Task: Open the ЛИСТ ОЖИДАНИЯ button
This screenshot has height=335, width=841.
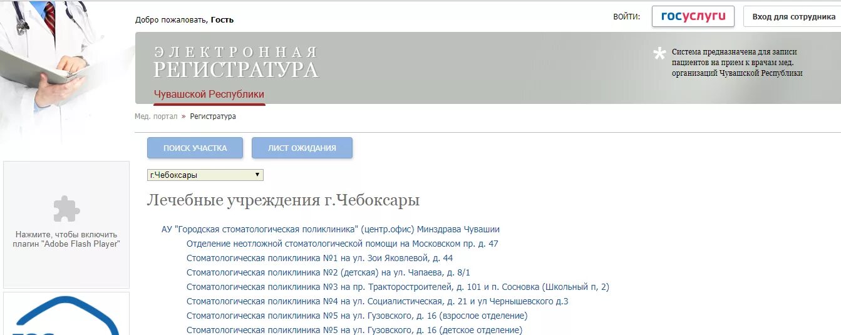Action: click(302, 148)
